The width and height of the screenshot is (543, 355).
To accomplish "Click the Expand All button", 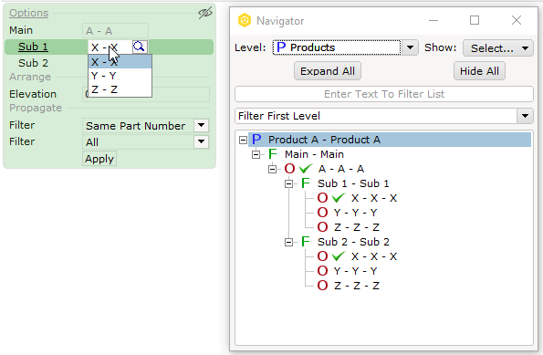I will coord(328,71).
